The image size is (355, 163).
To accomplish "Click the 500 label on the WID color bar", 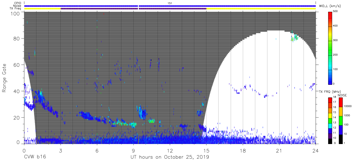I will pos(335,11).
